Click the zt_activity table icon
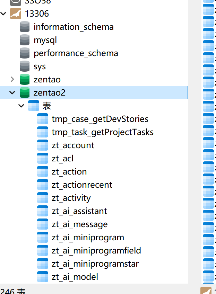 tap(43, 198)
